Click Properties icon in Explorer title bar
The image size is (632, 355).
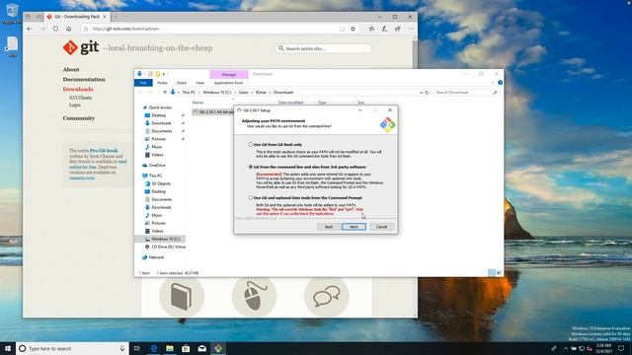tap(150, 74)
